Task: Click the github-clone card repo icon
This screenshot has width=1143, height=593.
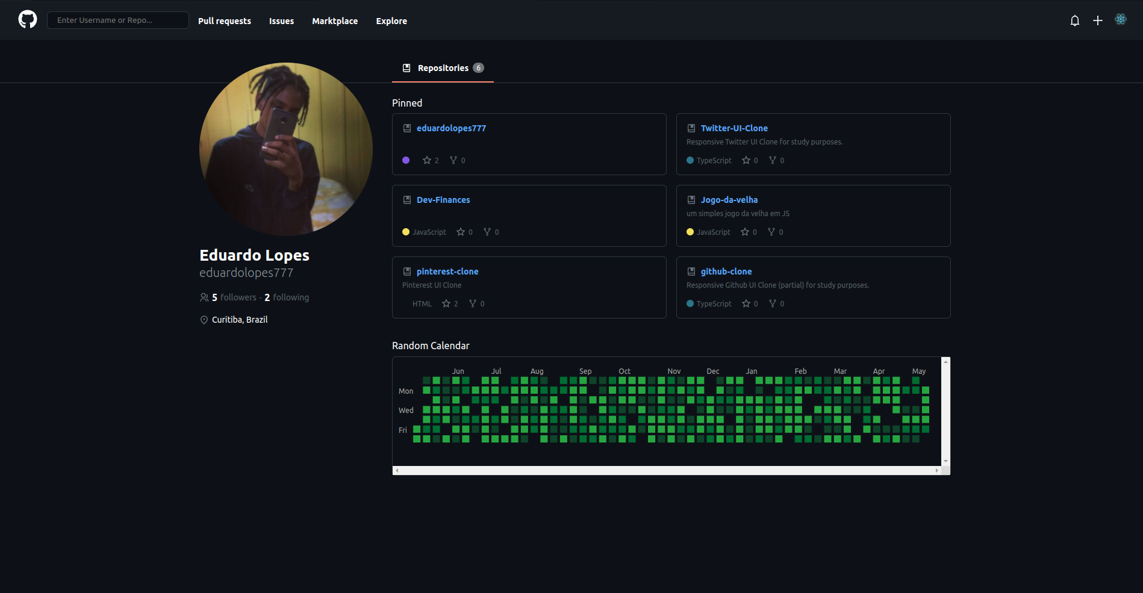Action: click(691, 272)
